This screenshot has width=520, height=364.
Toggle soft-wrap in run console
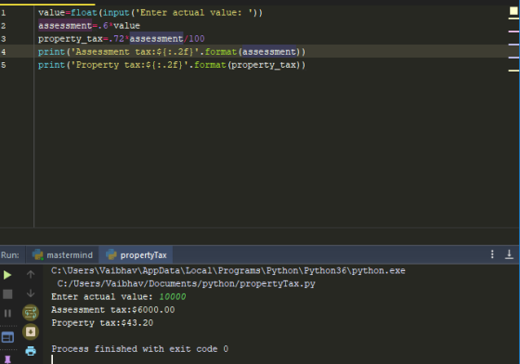point(31,313)
